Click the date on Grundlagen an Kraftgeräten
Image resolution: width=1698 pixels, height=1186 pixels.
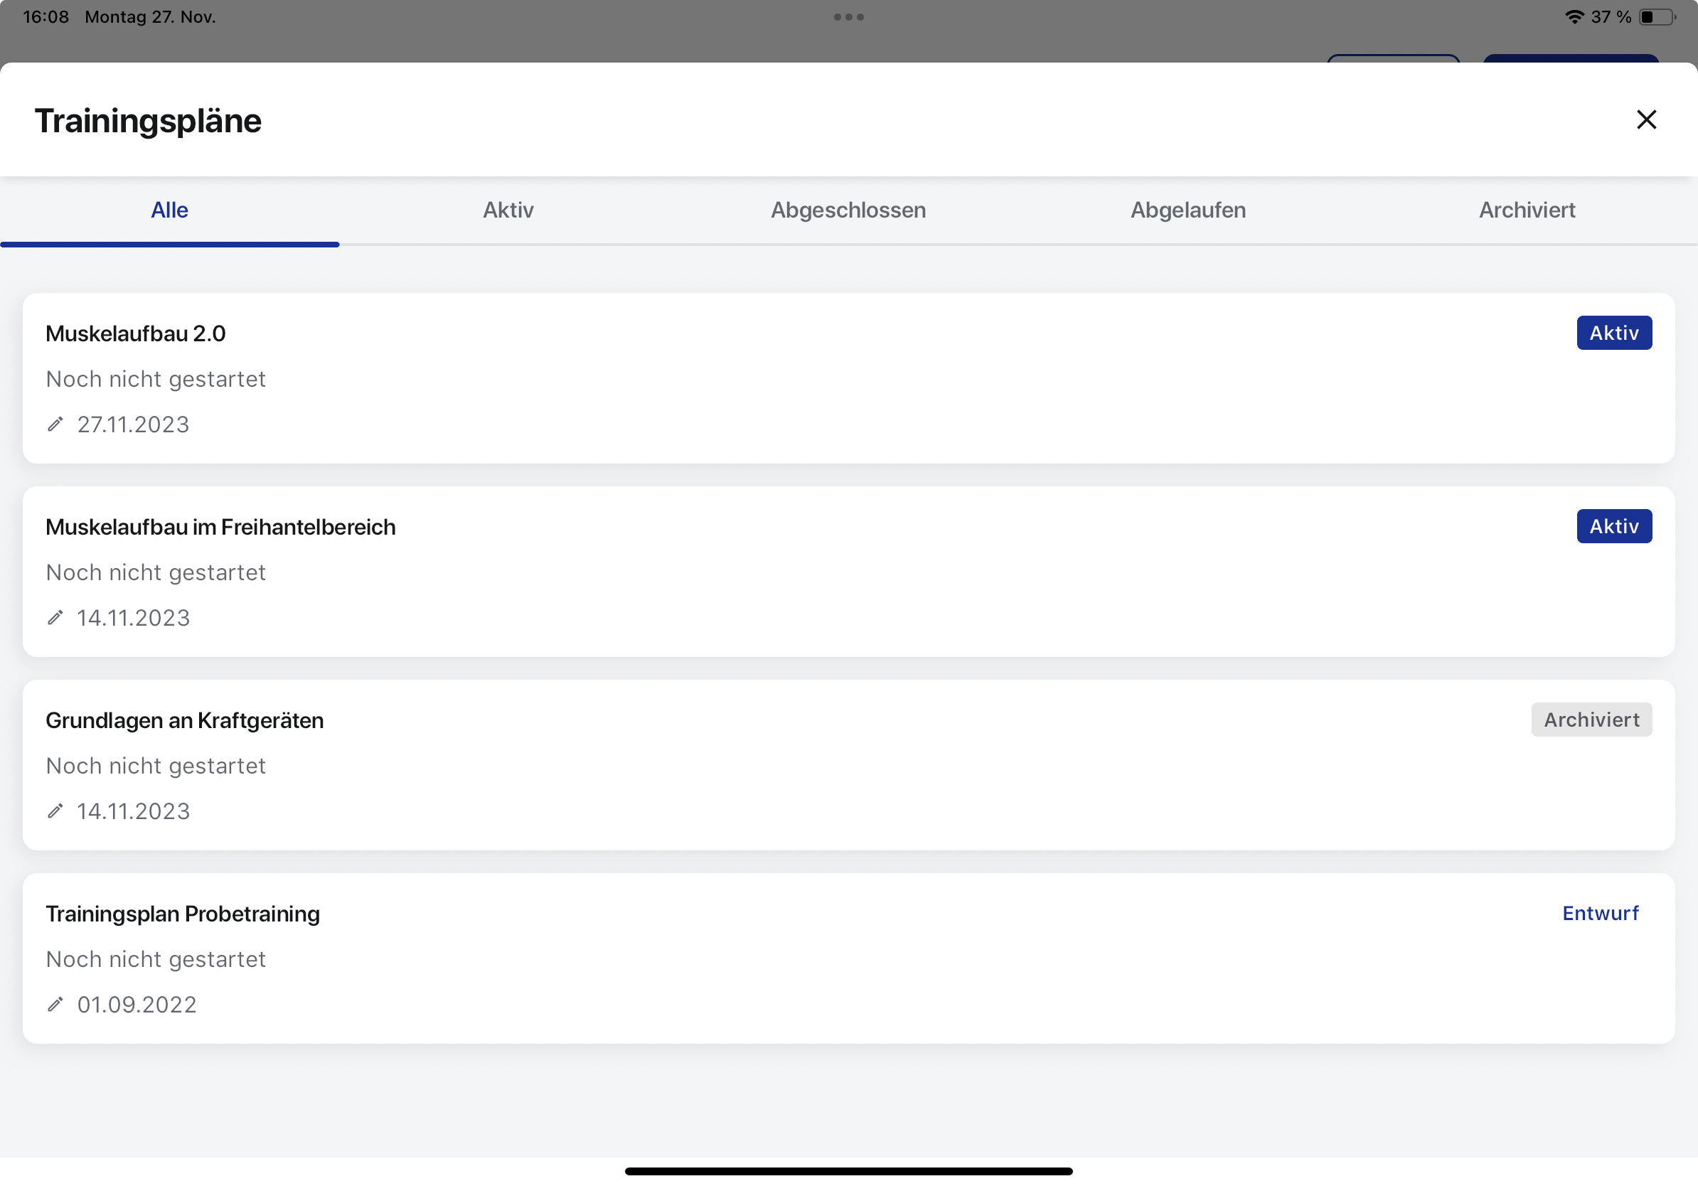pos(134,811)
